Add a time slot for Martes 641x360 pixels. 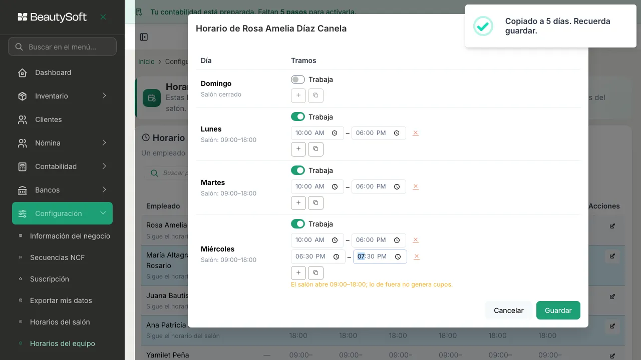298,202
